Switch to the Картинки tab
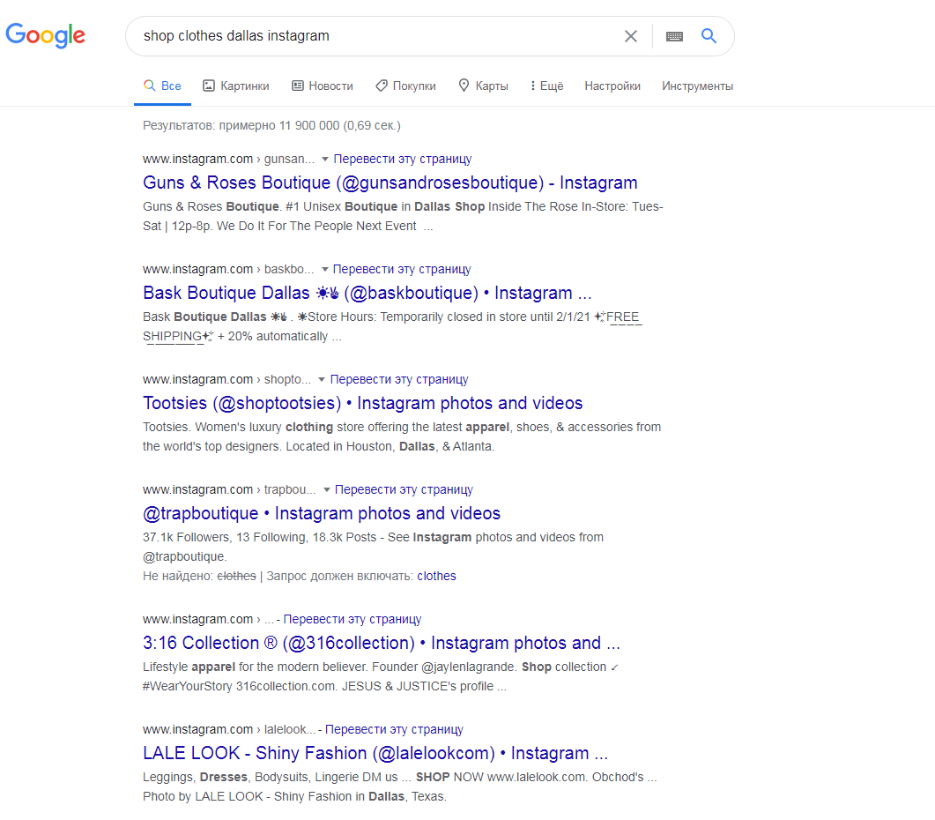The image size is (935, 820). tap(236, 86)
